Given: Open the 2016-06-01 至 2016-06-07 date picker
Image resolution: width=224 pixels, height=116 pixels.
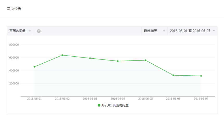Looking at the screenshot, I should [x=192, y=31].
